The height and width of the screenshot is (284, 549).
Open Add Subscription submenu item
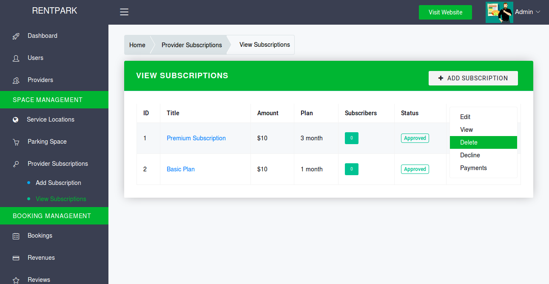pyautogui.click(x=58, y=183)
